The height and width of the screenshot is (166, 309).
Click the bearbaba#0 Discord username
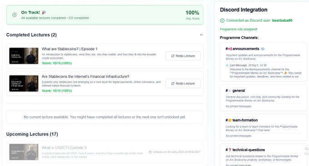(282, 20)
